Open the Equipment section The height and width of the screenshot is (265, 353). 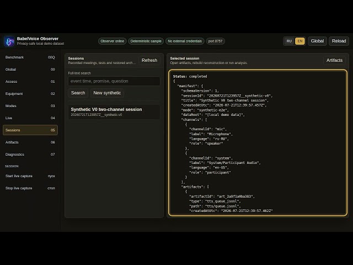click(x=30, y=94)
